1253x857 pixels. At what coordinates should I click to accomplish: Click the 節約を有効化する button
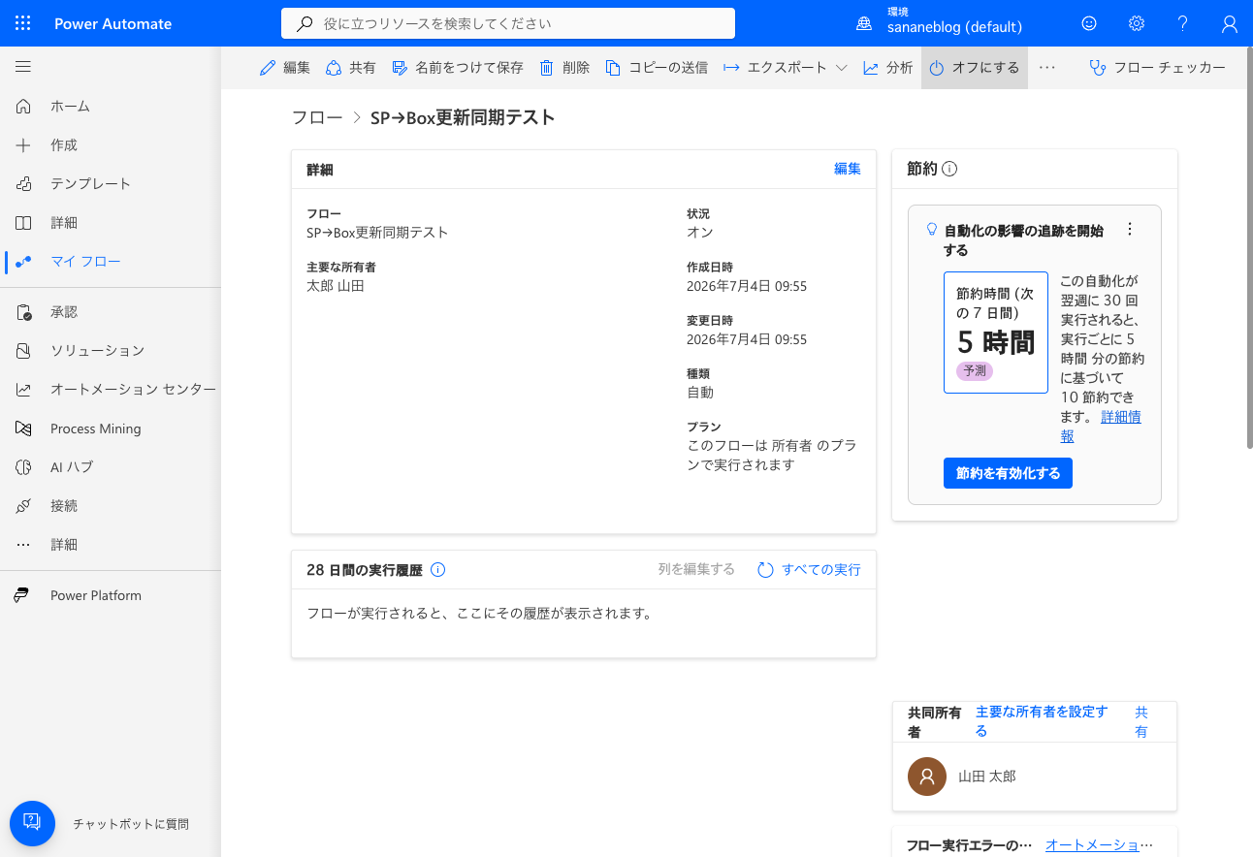(x=1008, y=473)
